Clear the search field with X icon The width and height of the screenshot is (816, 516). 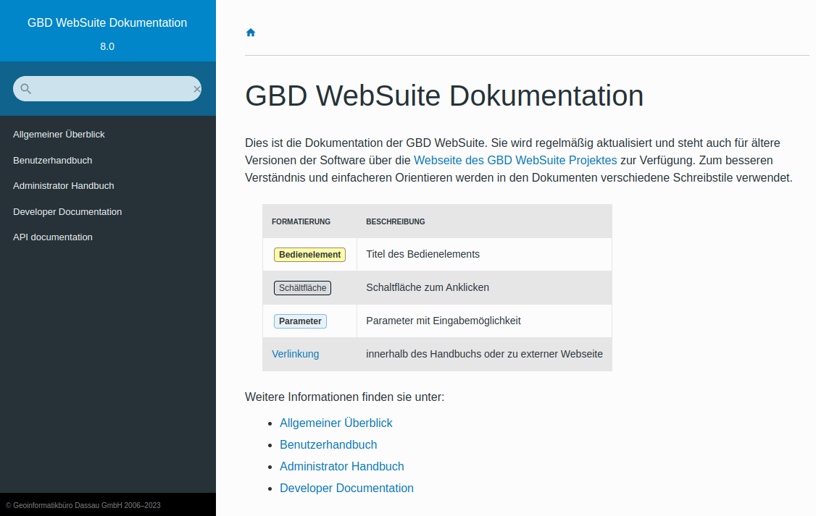tap(196, 89)
